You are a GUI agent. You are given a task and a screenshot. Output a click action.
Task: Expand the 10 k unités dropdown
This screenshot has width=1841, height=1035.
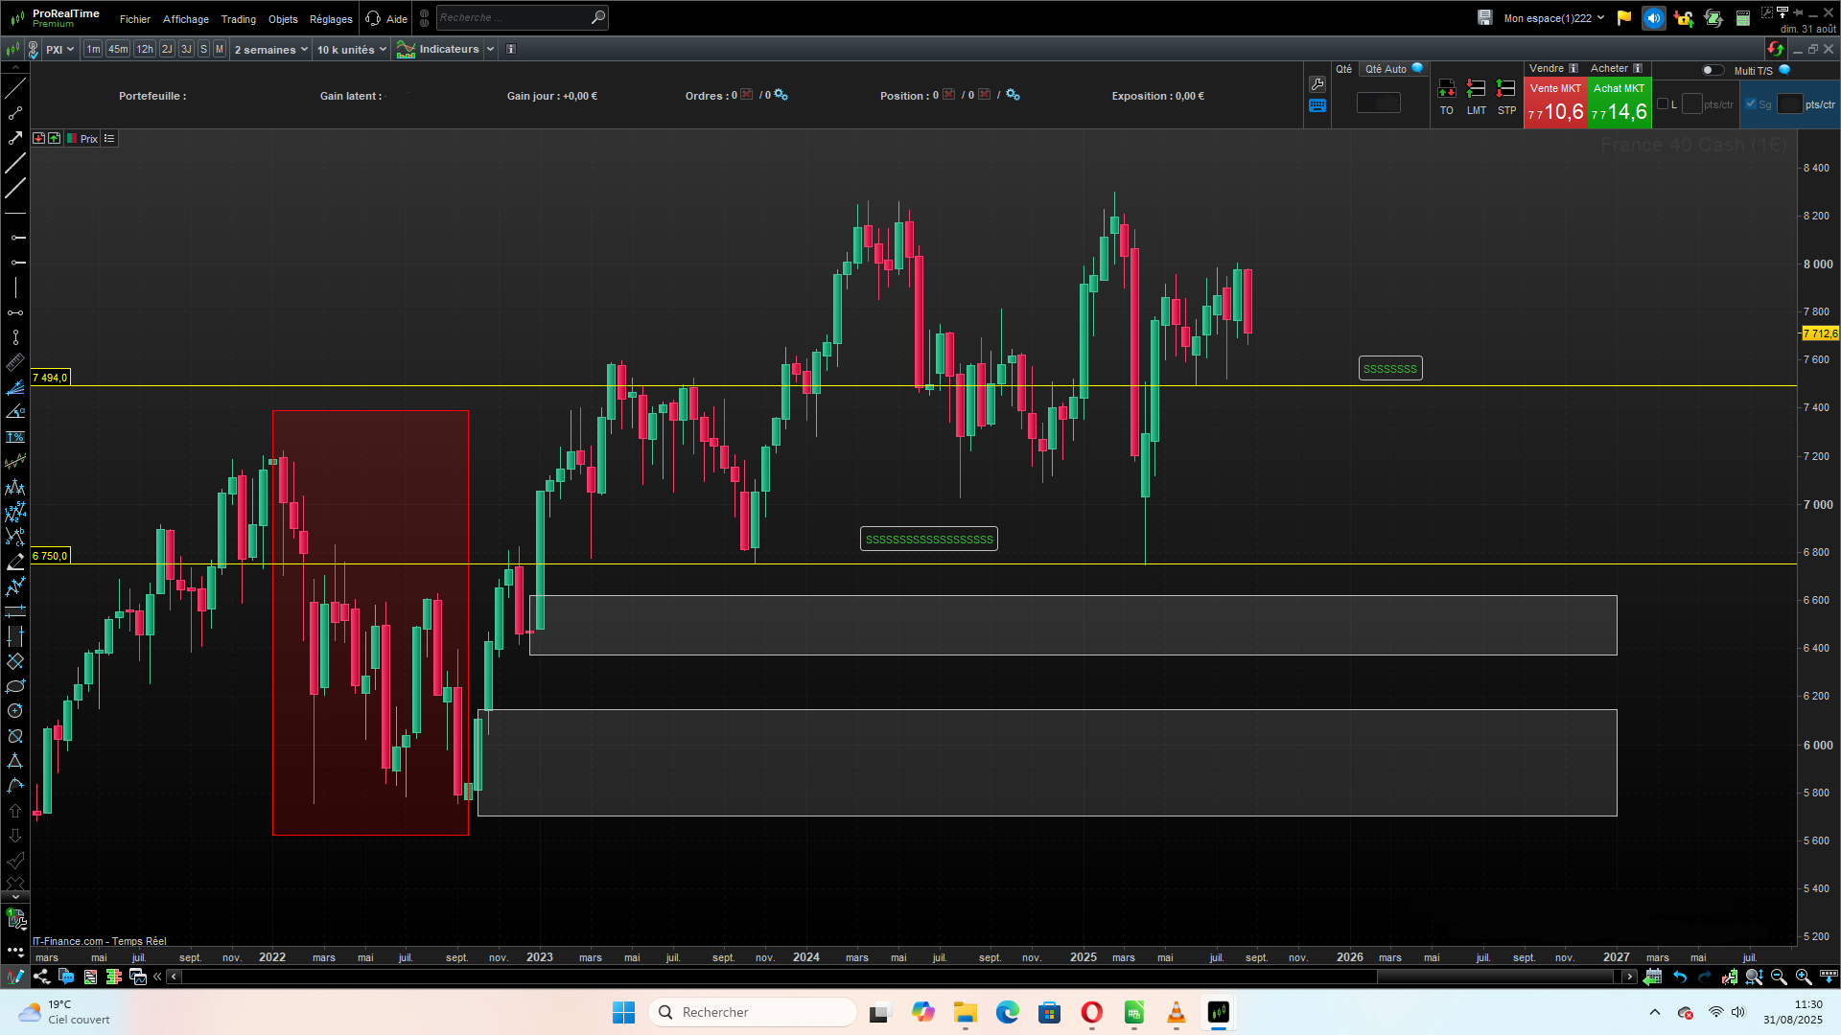point(352,50)
